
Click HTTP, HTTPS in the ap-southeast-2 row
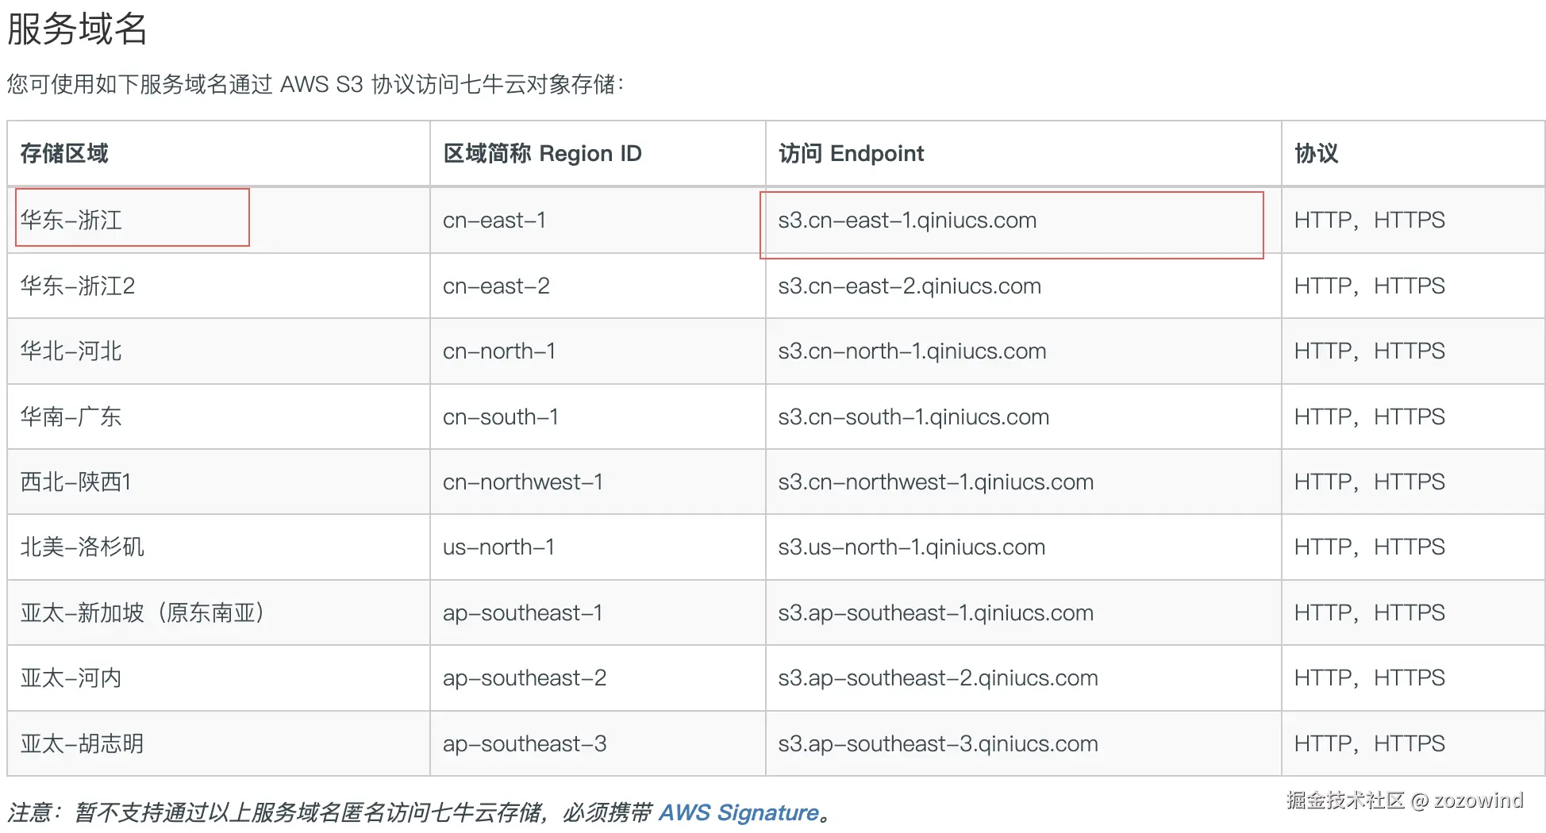pyautogui.click(x=1370, y=678)
